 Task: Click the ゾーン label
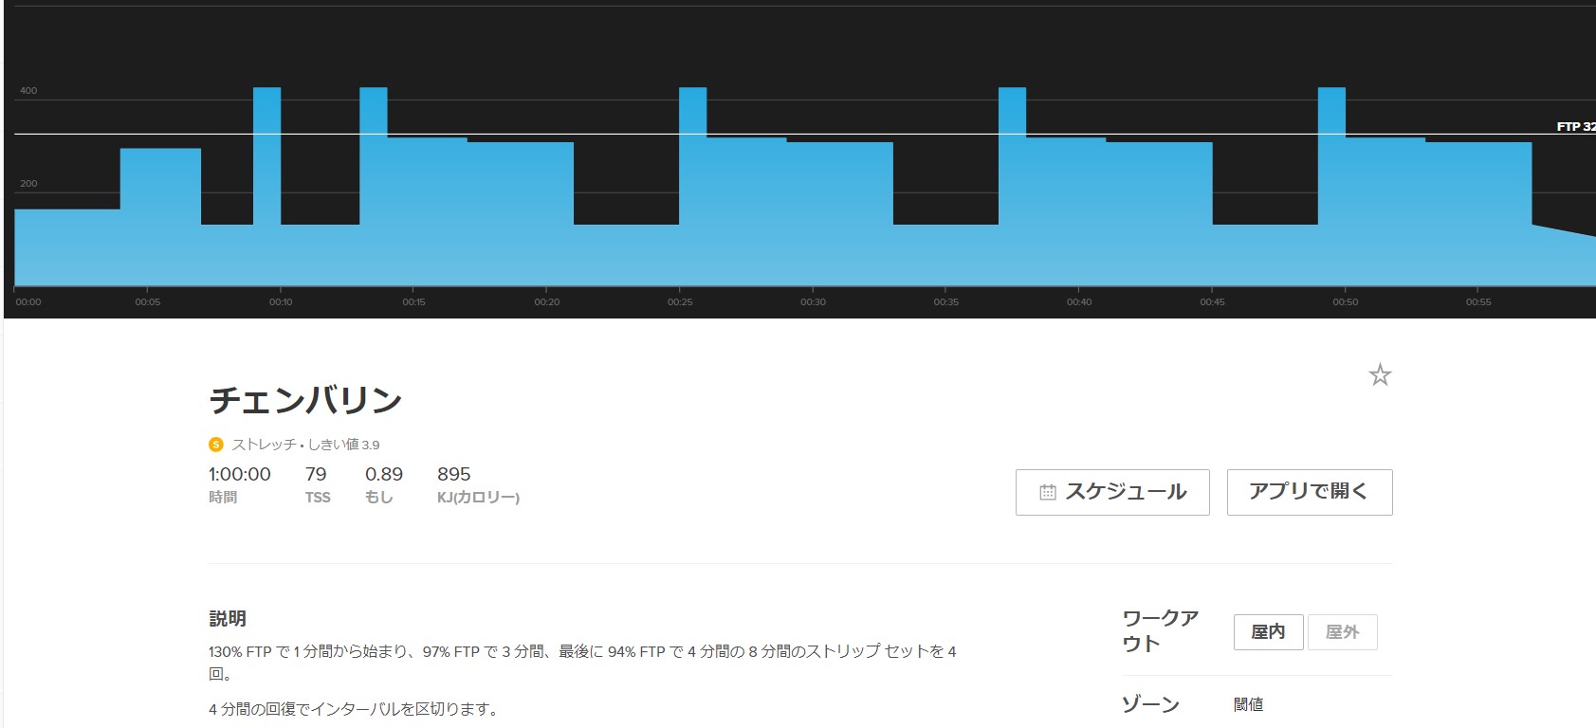[x=1150, y=704]
